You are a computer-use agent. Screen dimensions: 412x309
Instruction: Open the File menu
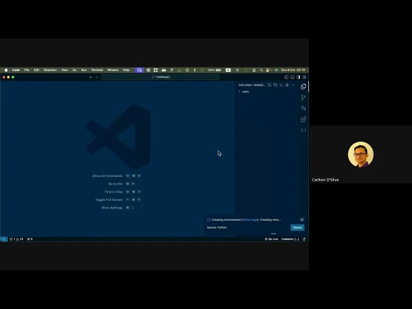tap(27, 70)
